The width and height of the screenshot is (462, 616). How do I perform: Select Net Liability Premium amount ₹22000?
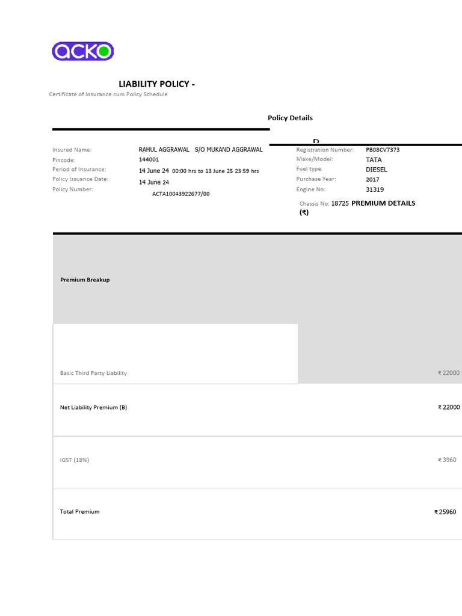click(449, 407)
